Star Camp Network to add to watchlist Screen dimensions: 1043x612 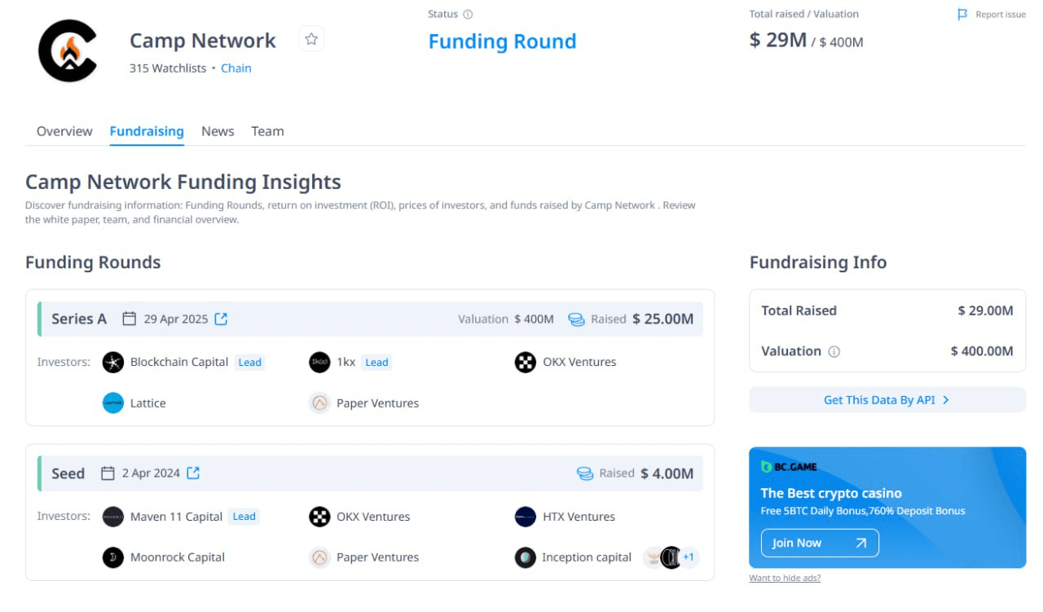[311, 39]
